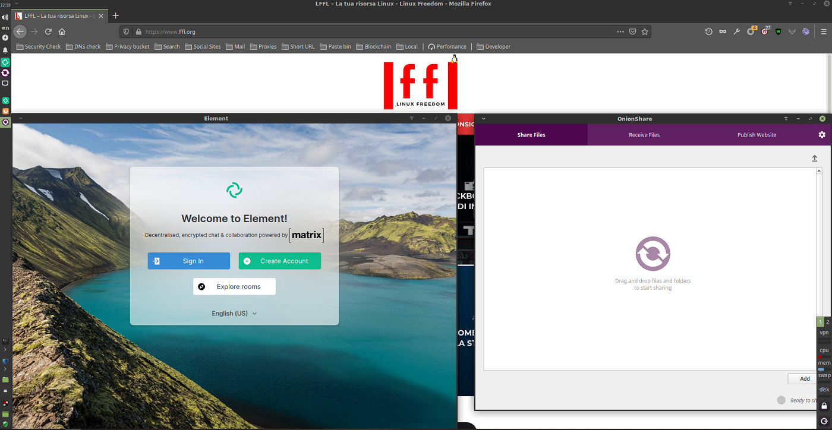The height and width of the screenshot is (430, 832).
Task: Click the logout icon in panel
Action: (824, 421)
